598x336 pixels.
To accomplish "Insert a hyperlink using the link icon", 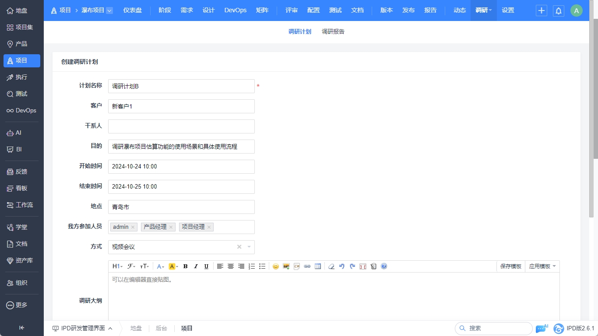I will (x=307, y=266).
